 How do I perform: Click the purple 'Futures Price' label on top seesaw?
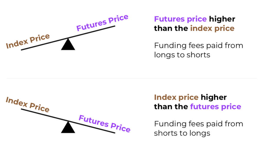click(x=102, y=23)
